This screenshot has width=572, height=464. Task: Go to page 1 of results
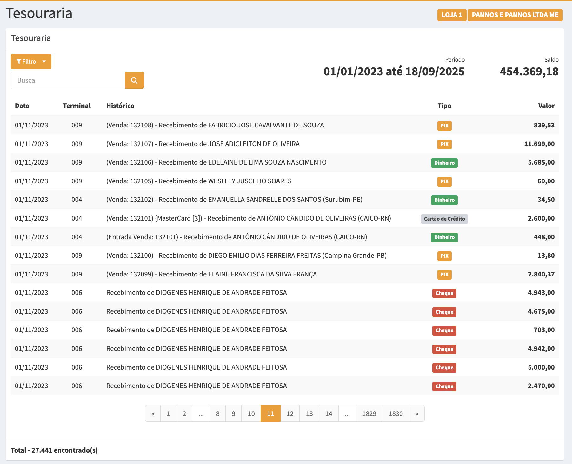click(169, 413)
